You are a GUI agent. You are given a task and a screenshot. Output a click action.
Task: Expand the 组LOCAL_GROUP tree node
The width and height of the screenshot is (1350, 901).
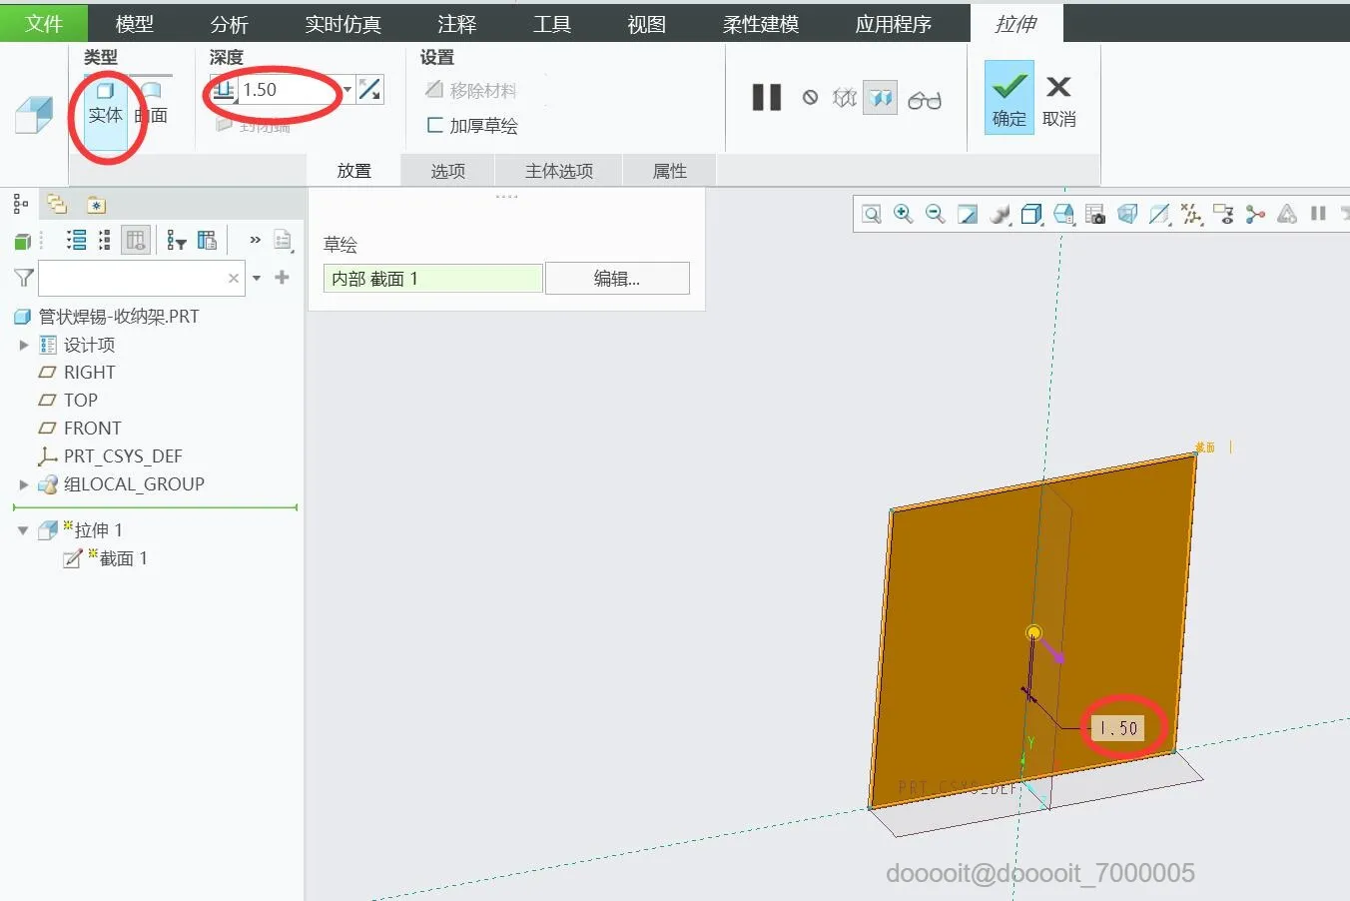click(x=24, y=484)
